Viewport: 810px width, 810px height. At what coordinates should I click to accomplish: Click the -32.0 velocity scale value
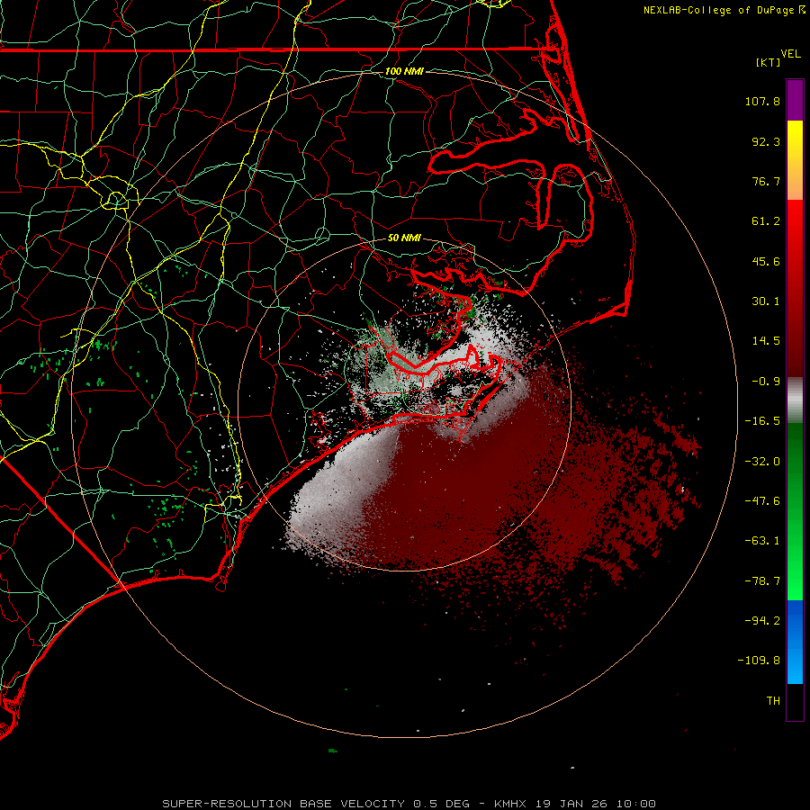click(762, 462)
